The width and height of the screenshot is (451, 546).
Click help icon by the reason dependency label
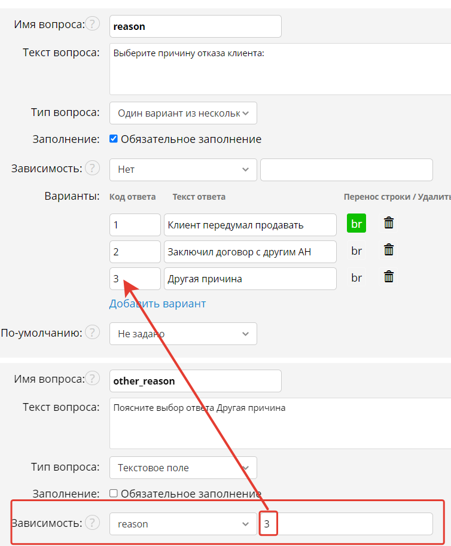coord(92,523)
